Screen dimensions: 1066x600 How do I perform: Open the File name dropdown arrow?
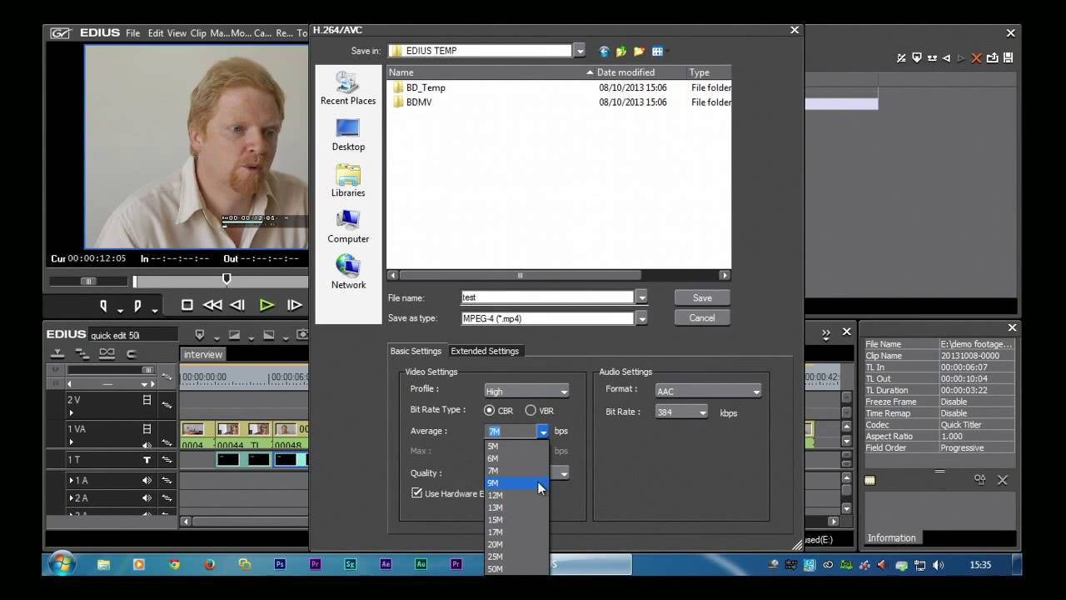[641, 297]
